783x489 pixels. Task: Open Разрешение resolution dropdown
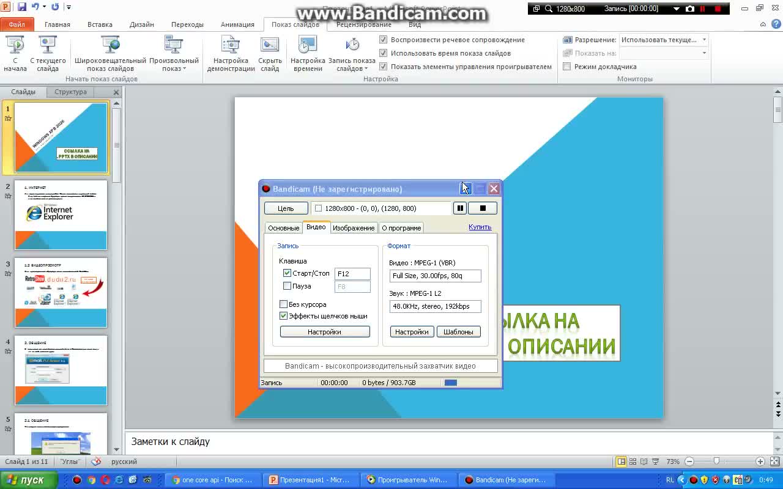click(704, 40)
